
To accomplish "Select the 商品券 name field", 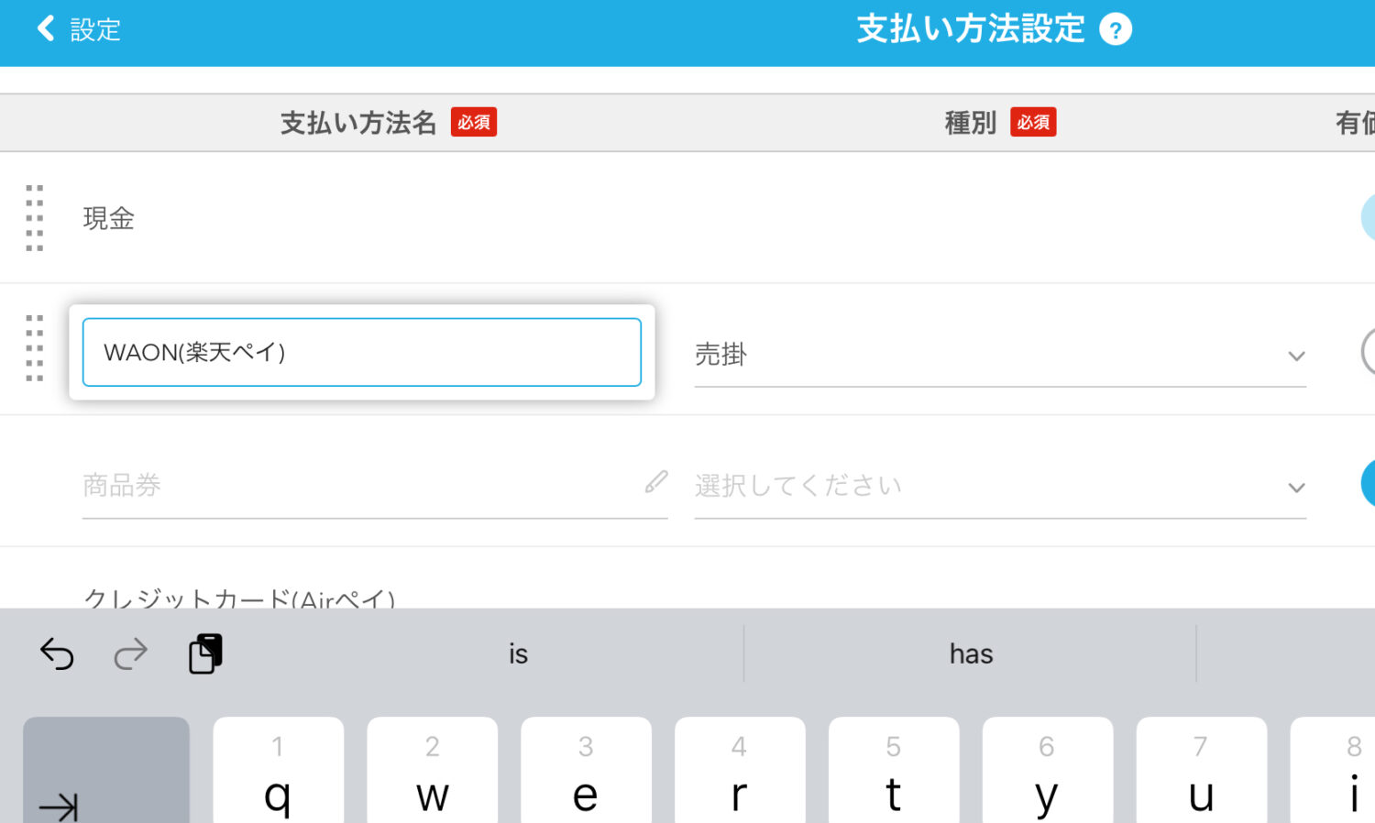I will coord(375,486).
